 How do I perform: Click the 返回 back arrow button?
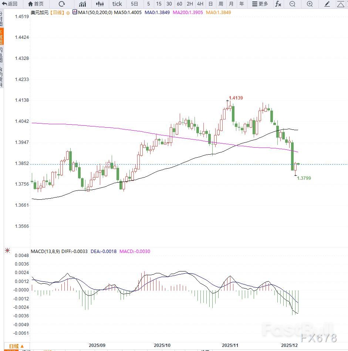tap(10, 4)
